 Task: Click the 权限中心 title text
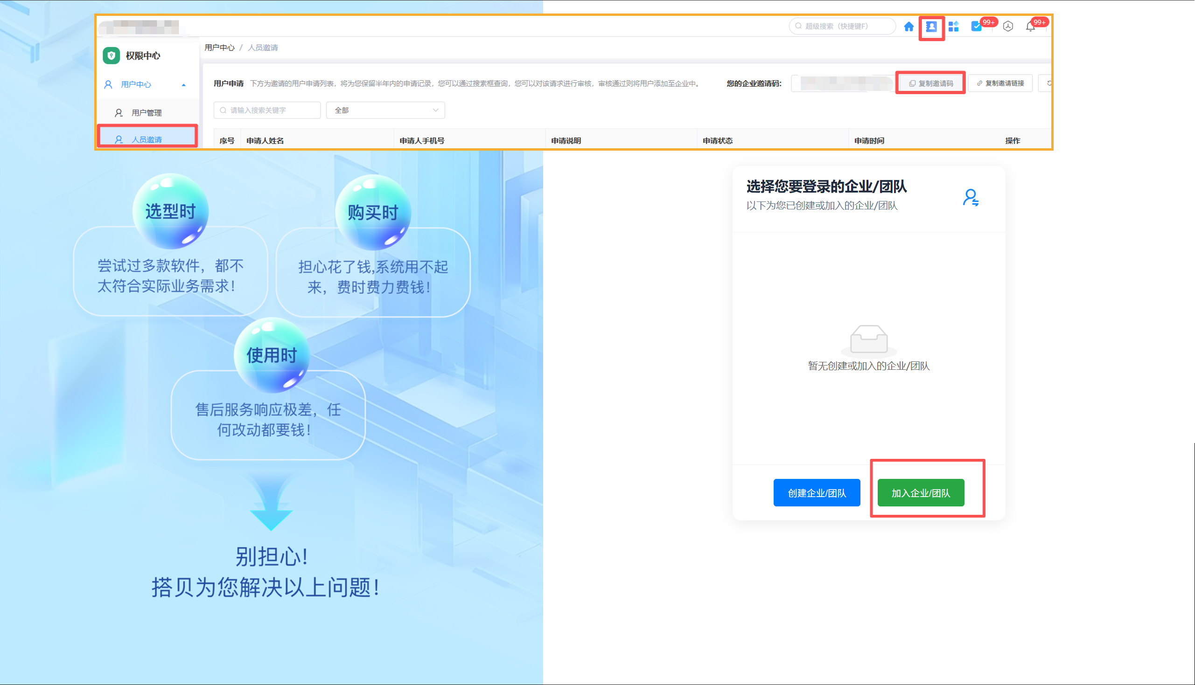click(x=143, y=56)
